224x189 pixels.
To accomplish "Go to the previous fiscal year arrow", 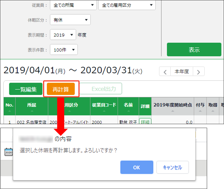I will [x=165, y=72].
